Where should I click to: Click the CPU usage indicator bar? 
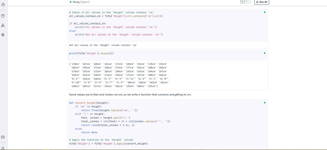click(248, 3)
